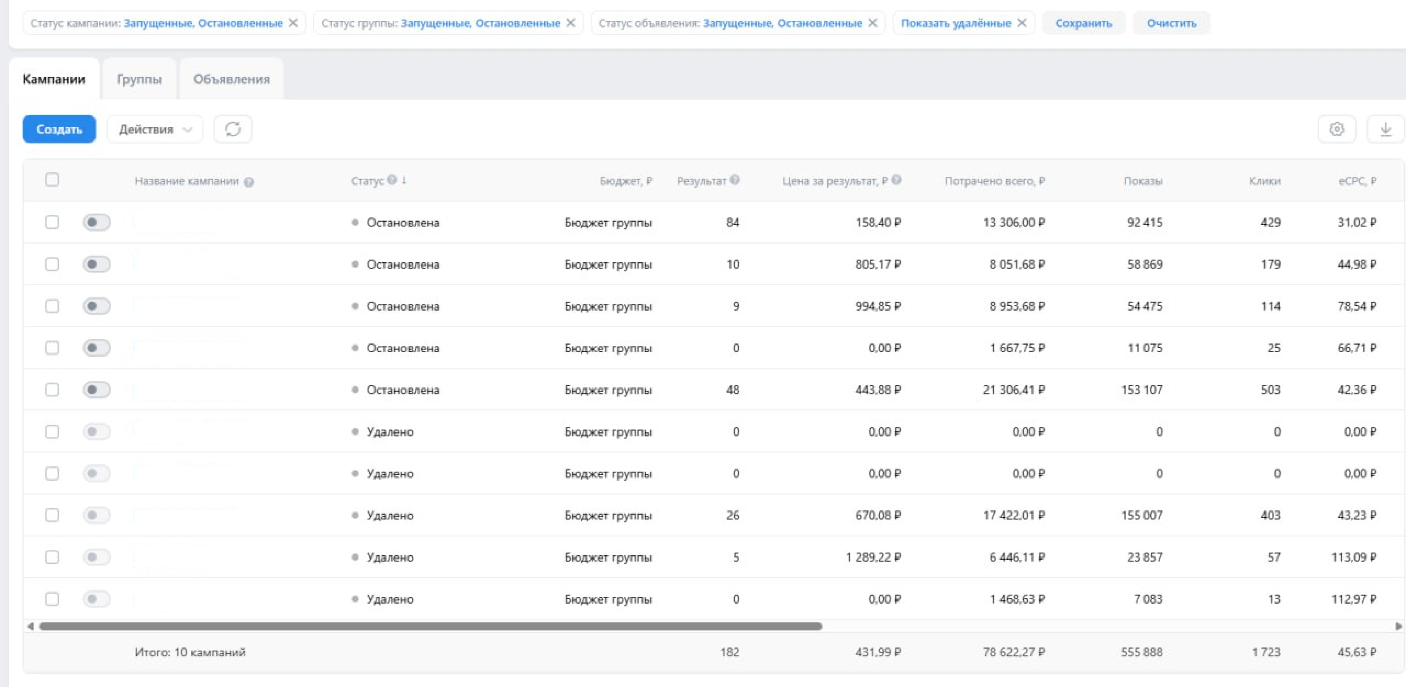This screenshot has width=1406, height=687.
Task: Open ad status filter dropdown
Action: click(x=782, y=23)
